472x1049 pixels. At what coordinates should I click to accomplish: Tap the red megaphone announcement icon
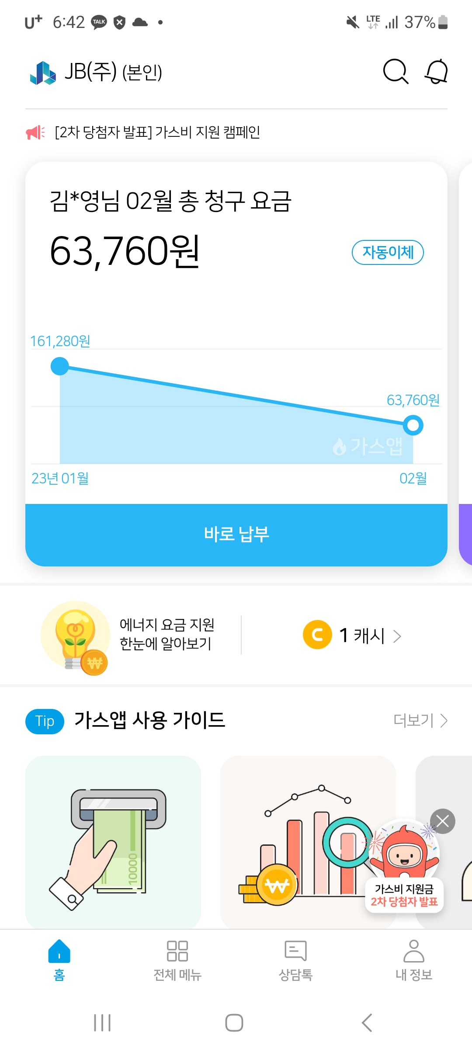(35, 132)
